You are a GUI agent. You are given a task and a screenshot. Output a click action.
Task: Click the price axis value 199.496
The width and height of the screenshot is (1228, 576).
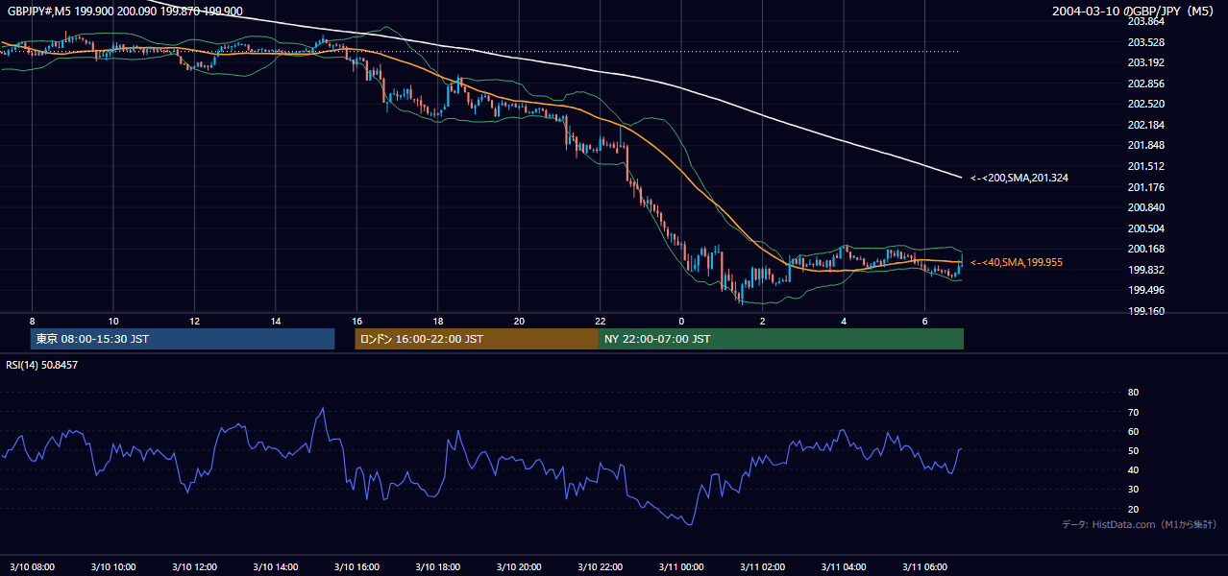pyautogui.click(x=1145, y=291)
